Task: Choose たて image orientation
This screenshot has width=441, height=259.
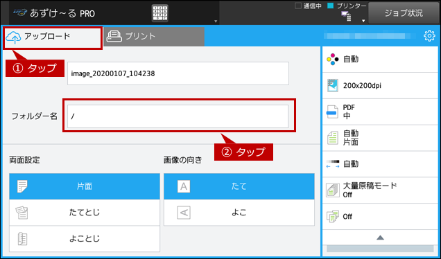Action: click(239, 186)
